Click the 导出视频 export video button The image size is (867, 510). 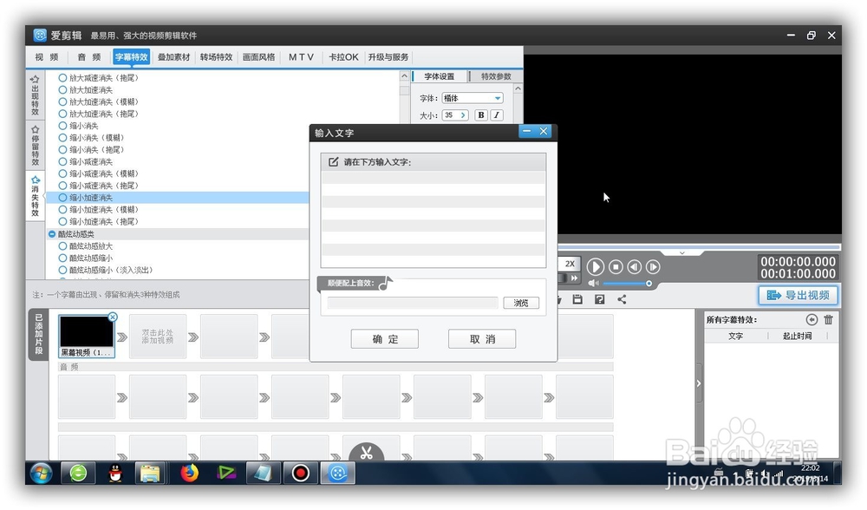(x=798, y=296)
